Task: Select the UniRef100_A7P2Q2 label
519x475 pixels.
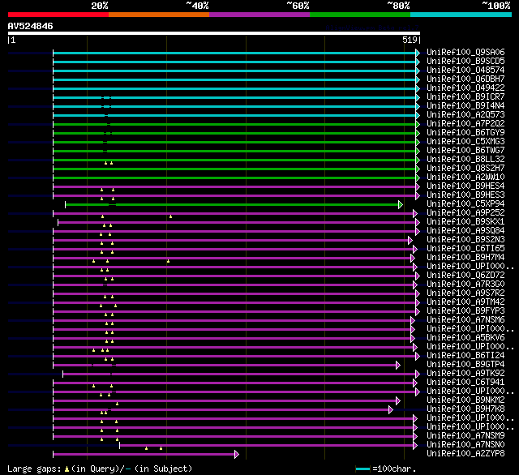Action: click(x=465, y=124)
